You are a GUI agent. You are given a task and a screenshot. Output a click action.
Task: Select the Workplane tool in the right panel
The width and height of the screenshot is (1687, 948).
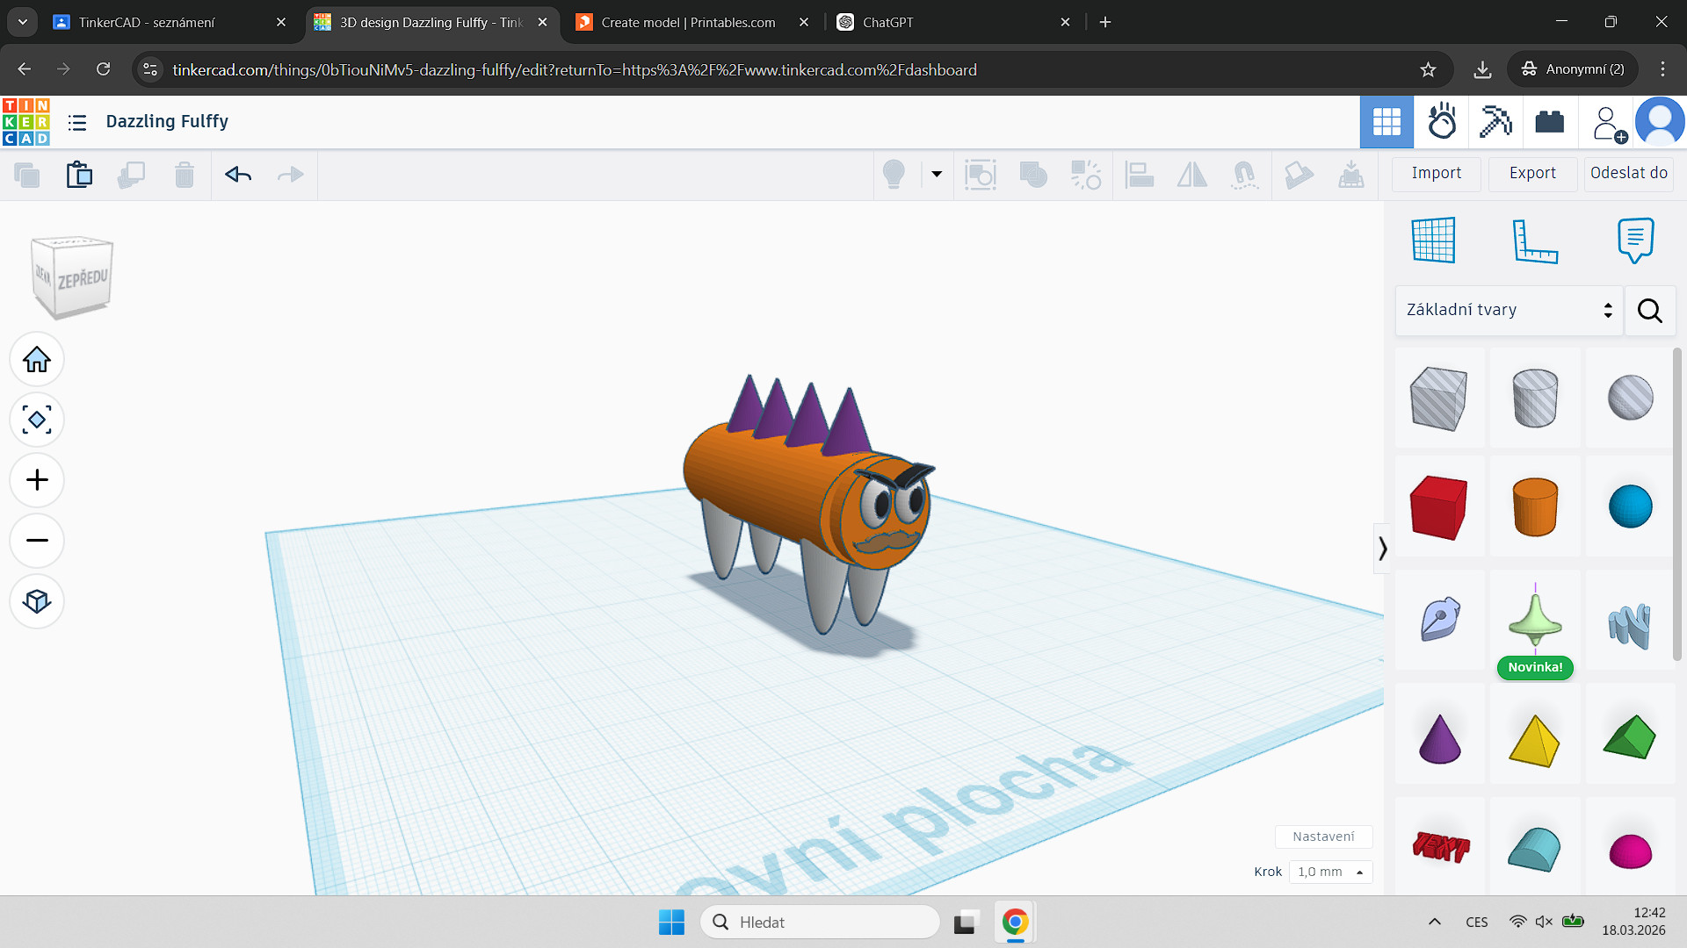[x=1432, y=240]
